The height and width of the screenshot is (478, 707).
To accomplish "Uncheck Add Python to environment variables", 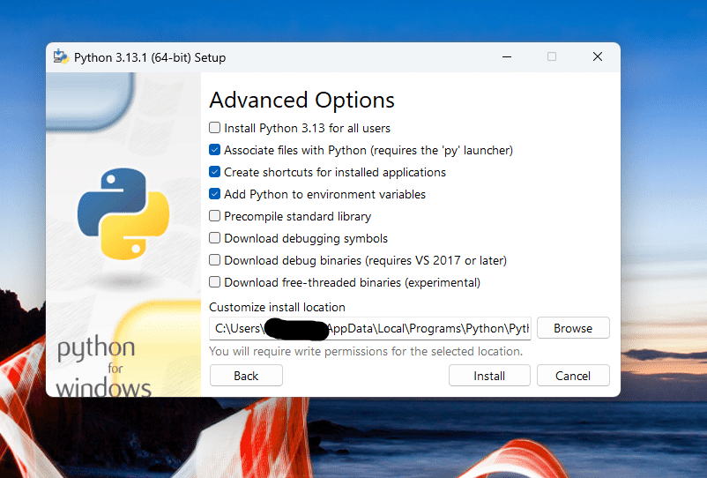I will [214, 194].
